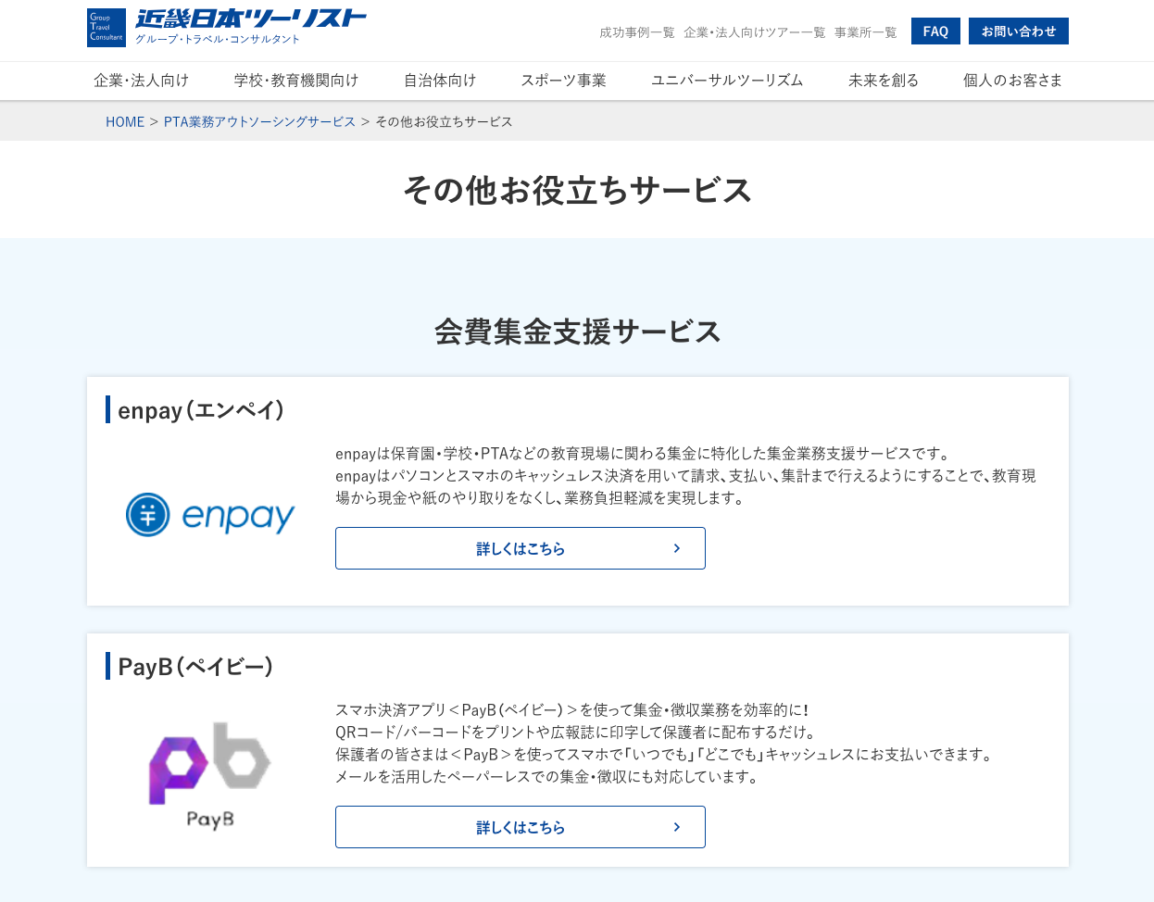Click the enpay logo image

pos(210,515)
